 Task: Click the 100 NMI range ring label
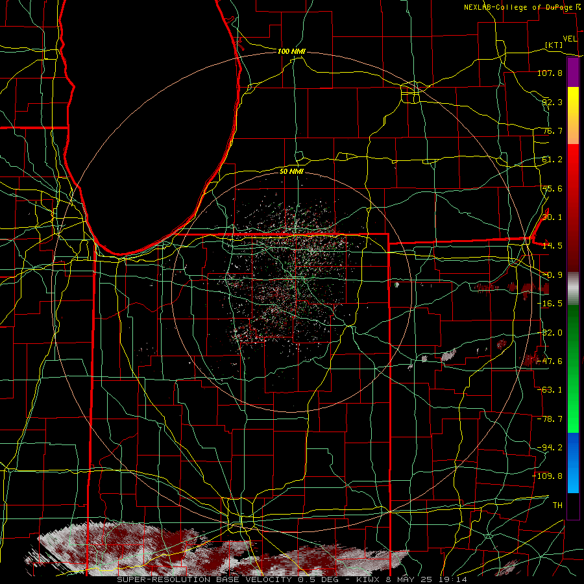291,51
